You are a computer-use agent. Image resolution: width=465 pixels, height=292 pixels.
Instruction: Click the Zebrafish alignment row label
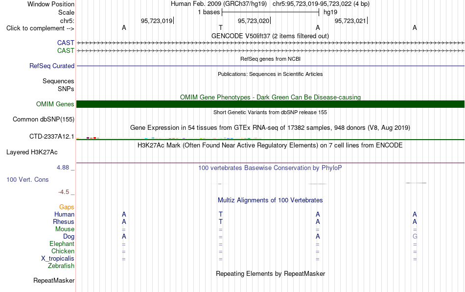(x=61, y=266)
